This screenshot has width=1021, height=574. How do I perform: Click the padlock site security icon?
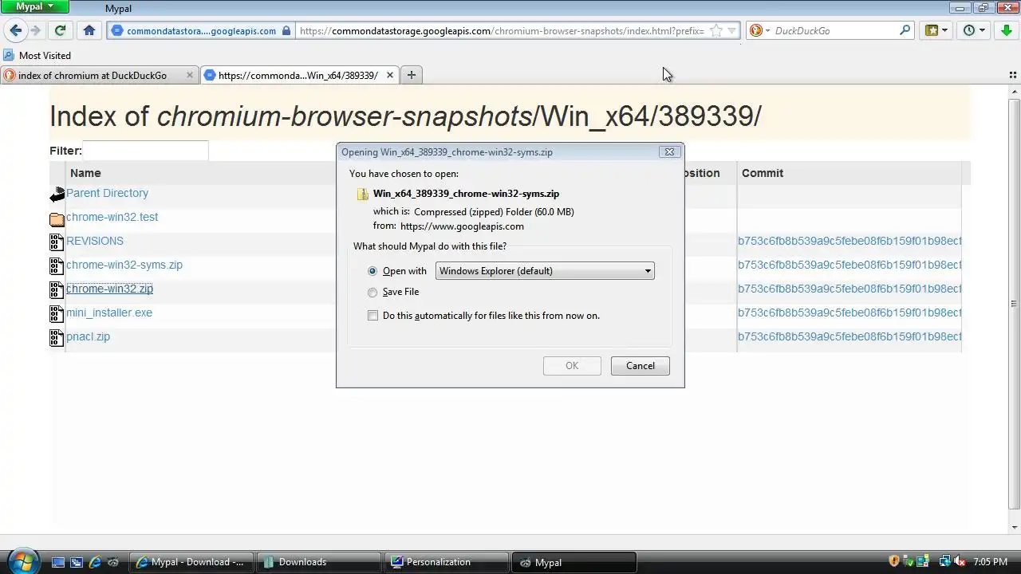[286, 31]
